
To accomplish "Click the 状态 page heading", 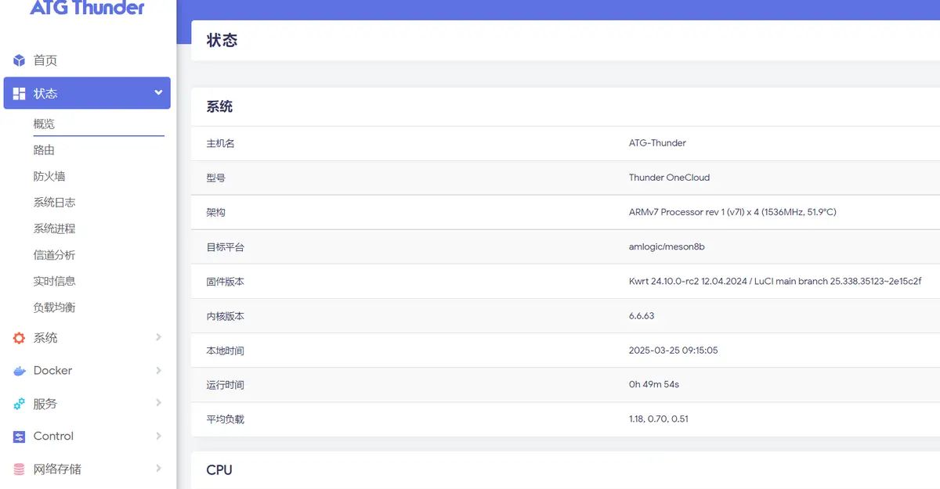I will tap(222, 40).
